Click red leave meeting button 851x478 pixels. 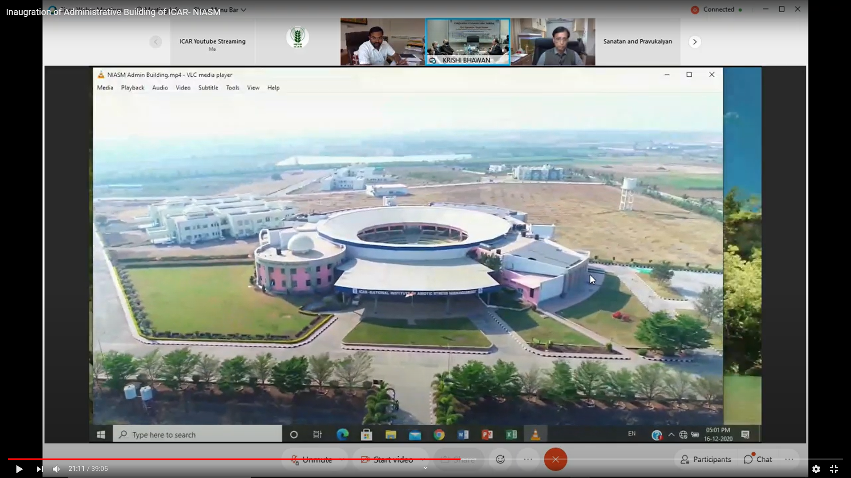coord(555,459)
